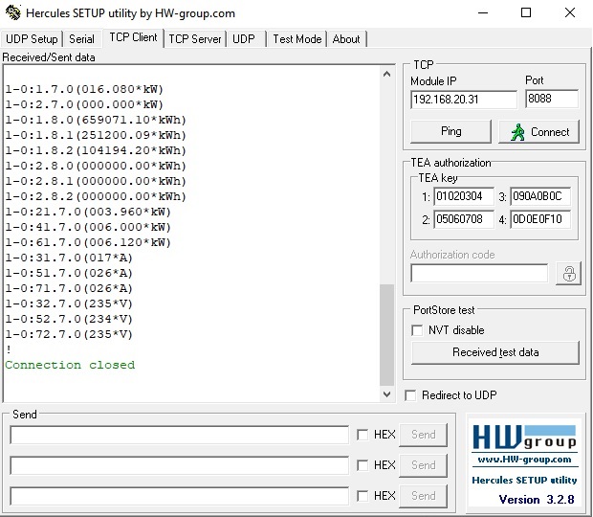Screen dimensions: 593x517
Task: Click the Version 3.2.8 text
Action: click(537, 500)
